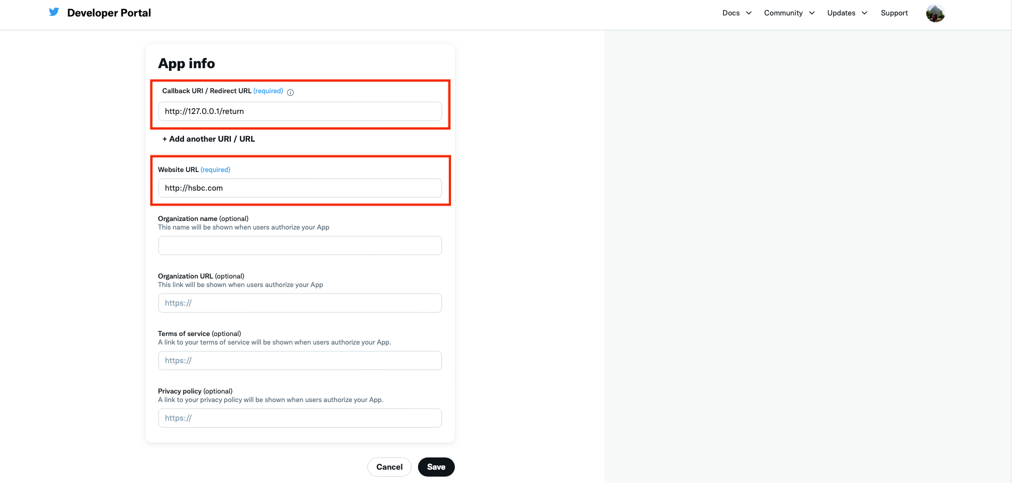Click the Privacy policy field

click(300, 418)
